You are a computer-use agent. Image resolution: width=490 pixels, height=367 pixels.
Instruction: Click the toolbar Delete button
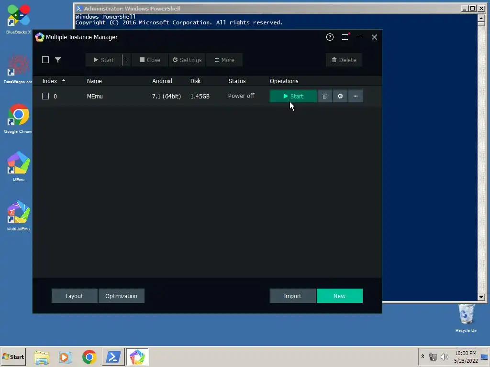point(344,60)
